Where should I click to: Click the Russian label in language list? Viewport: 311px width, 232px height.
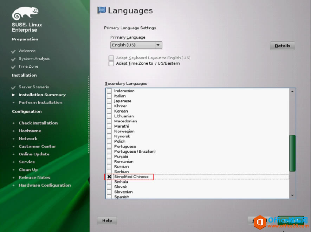[121, 167]
